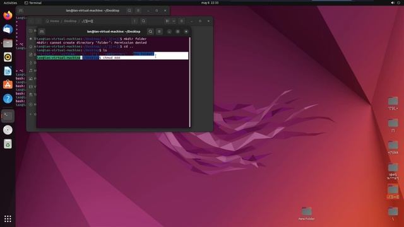Open the Trash icon in the dock
The image size is (404, 227).
point(8,144)
